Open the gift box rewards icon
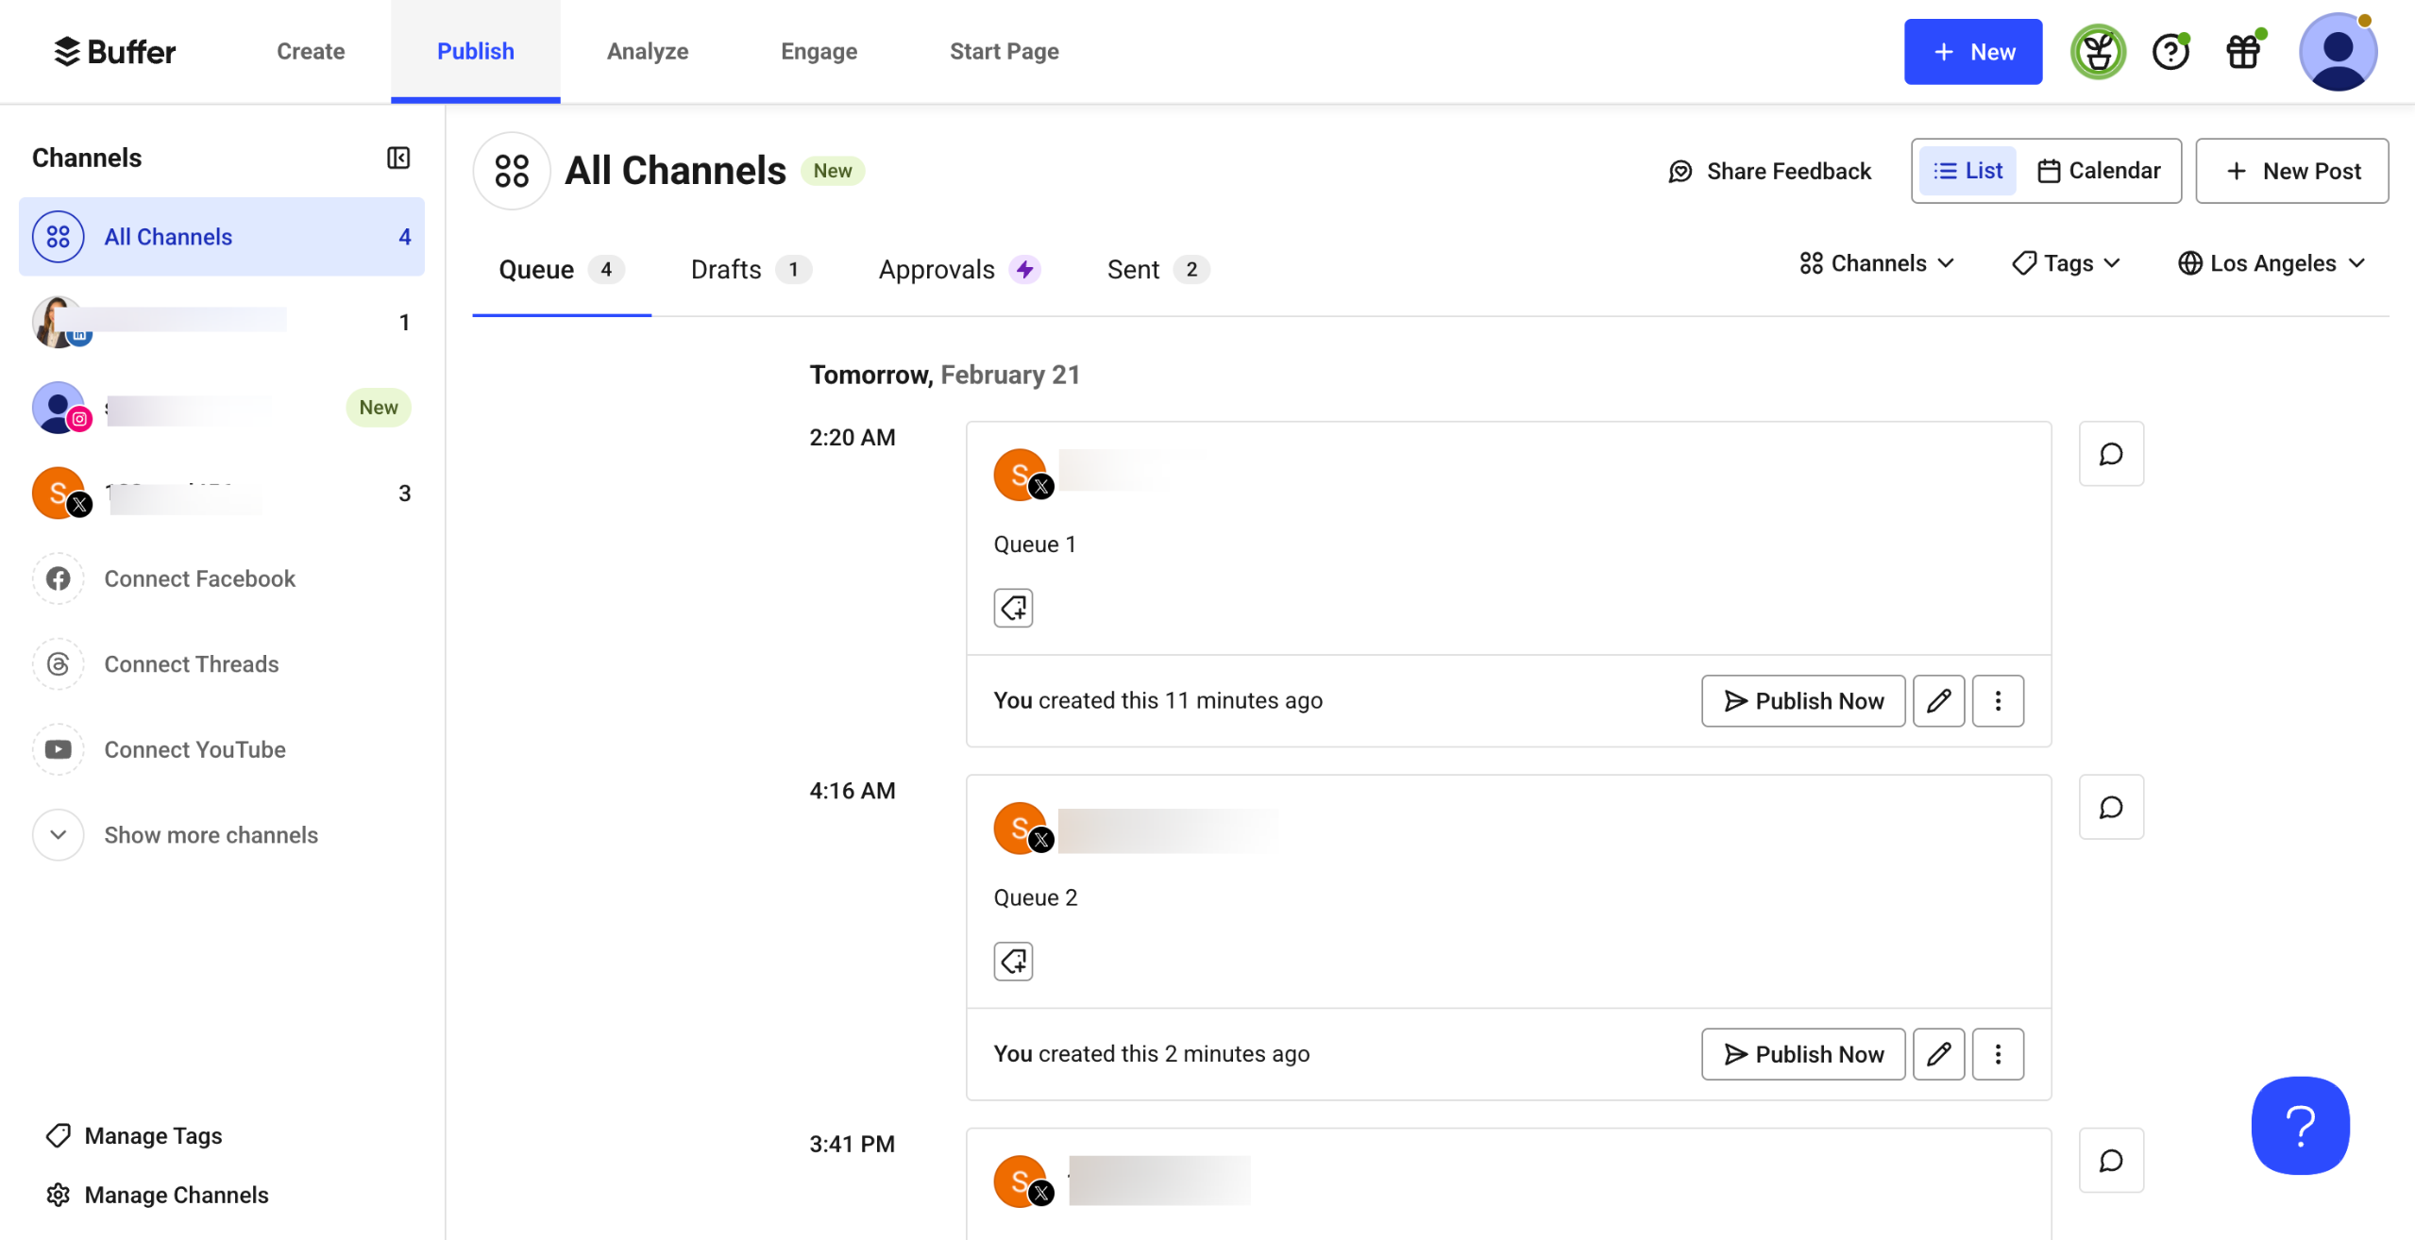The image size is (2415, 1240). point(2242,52)
